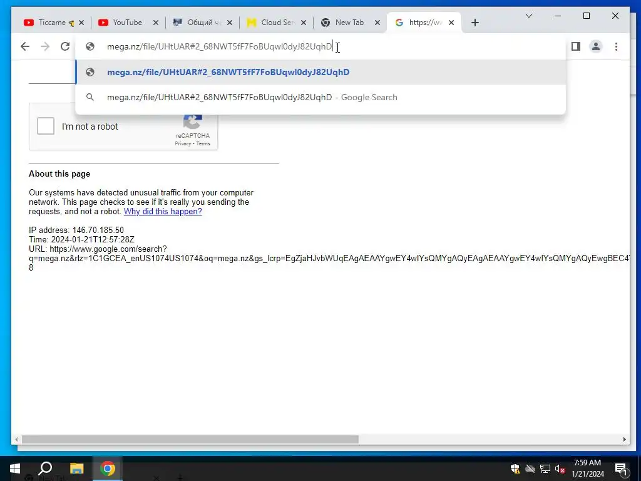Maximize the Chrome window
This screenshot has height=481, width=641.
click(x=586, y=16)
